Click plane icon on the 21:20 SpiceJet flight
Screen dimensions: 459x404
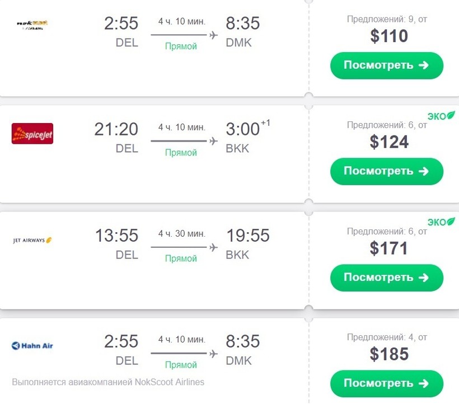click(213, 141)
